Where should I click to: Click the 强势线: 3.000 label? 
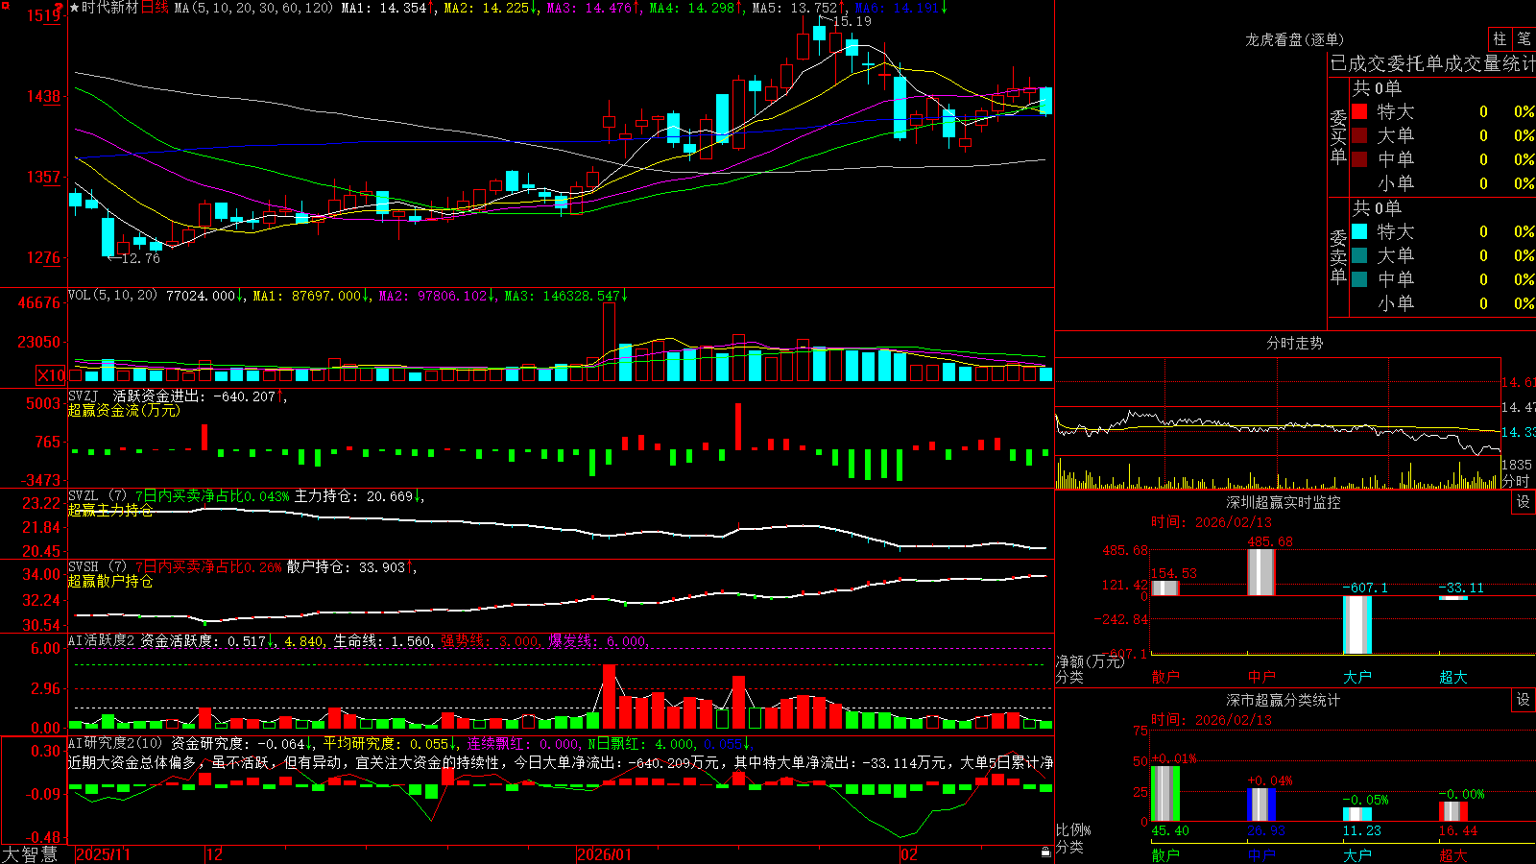(x=490, y=641)
